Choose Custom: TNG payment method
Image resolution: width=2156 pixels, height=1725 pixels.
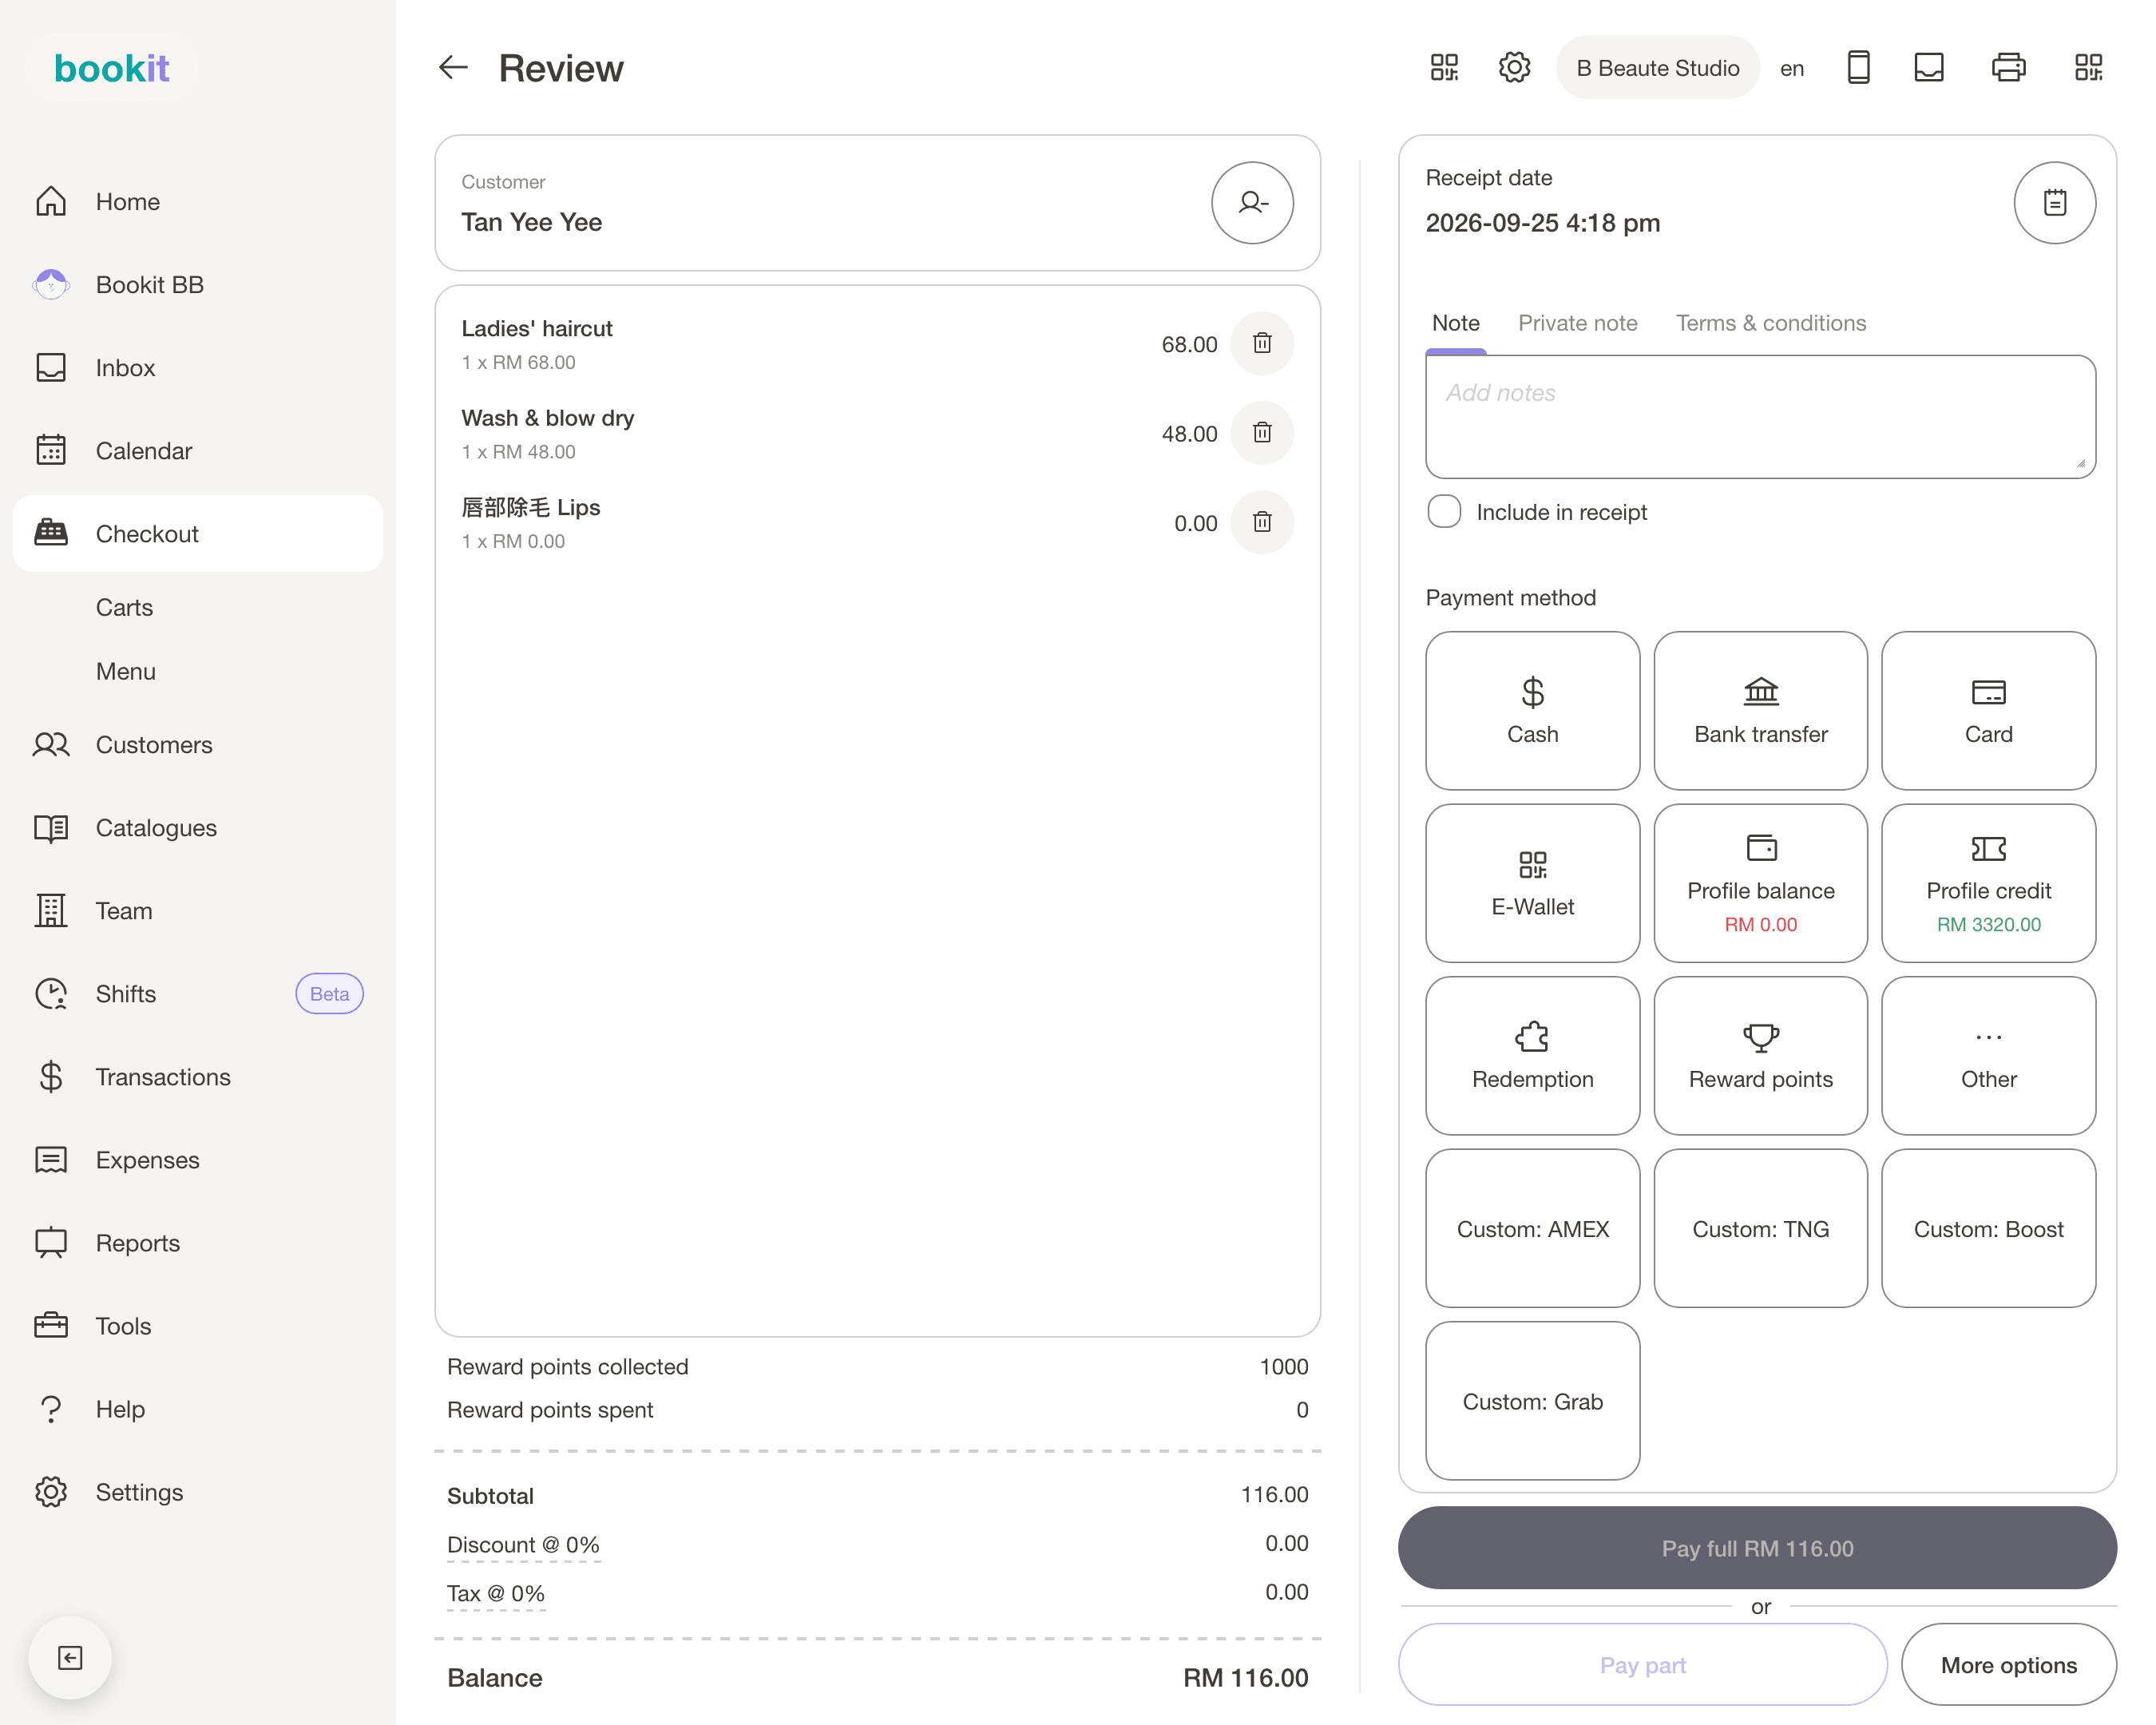1760,1228
